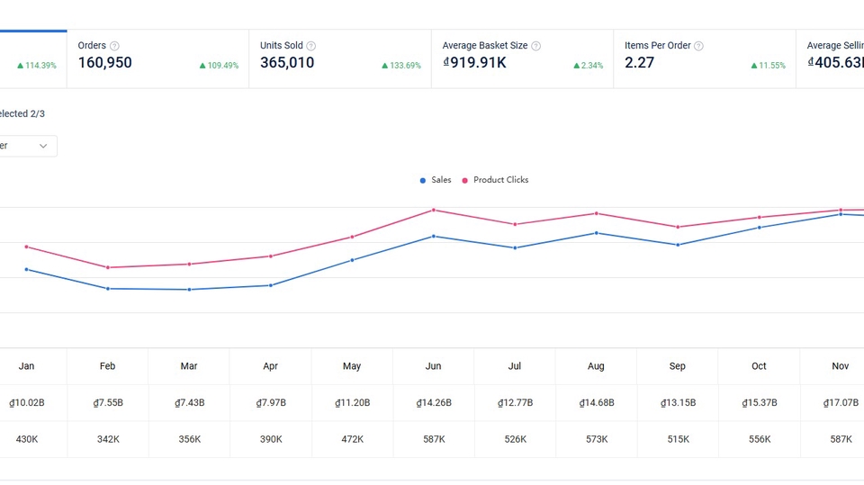Click the Items Per Order help icon

tap(698, 46)
